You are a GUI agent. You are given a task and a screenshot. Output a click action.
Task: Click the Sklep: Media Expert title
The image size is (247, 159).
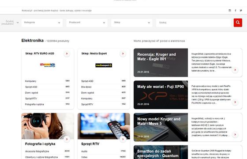(x=94, y=53)
